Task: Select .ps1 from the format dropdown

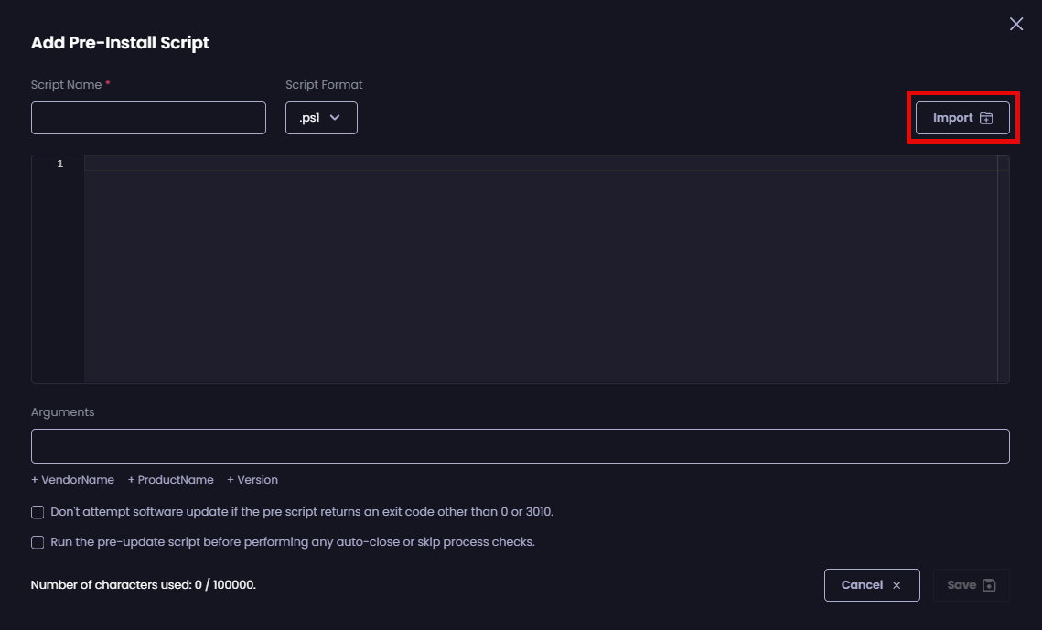Action: coord(311,117)
